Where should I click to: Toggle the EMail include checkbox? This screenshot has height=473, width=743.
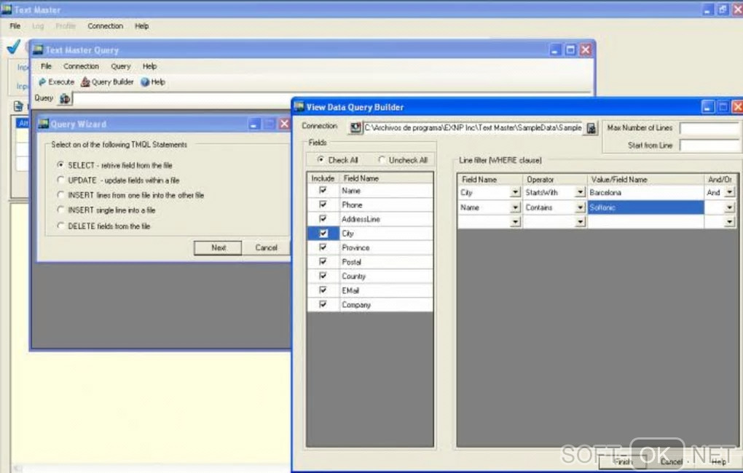point(323,290)
